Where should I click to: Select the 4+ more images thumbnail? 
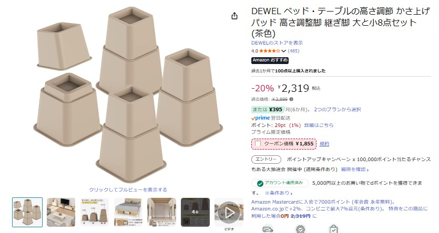point(195,213)
